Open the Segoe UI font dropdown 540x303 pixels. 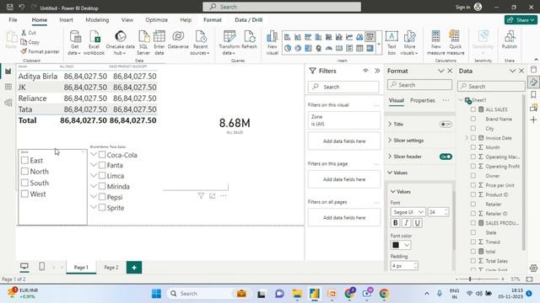click(x=408, y=212)
